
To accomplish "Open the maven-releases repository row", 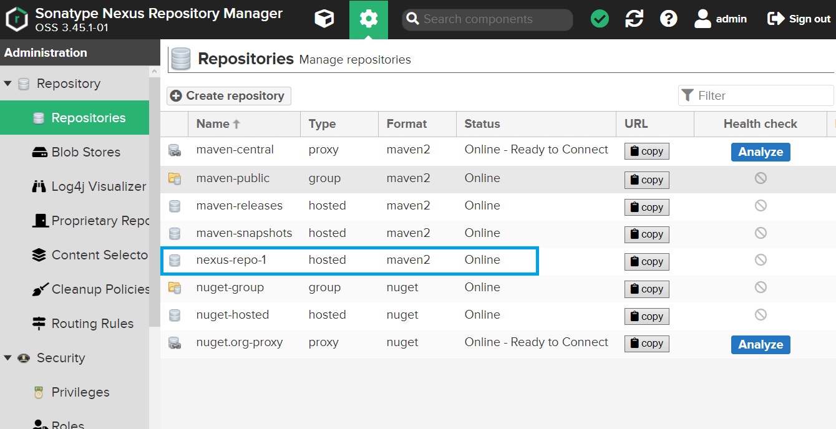I will click(x=498, y=206).
